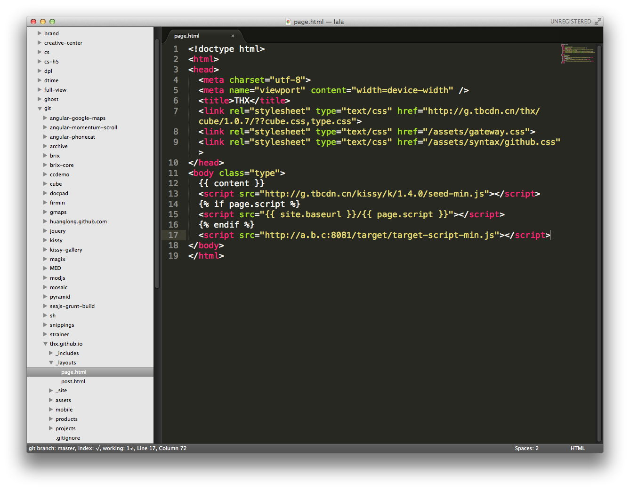Expand the _includes folder

(51, 353)
